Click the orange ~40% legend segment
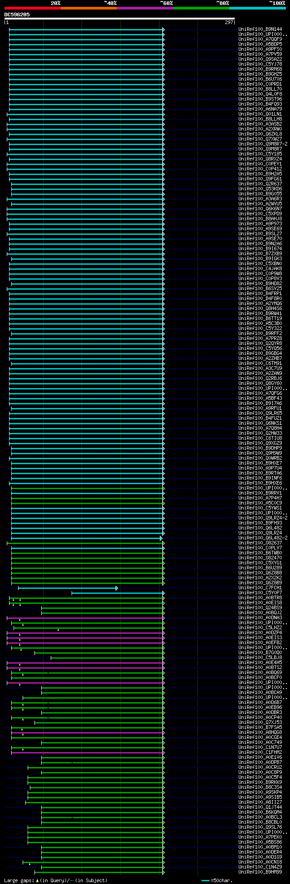The image size is (290, 884). click(x=89, y=8)
